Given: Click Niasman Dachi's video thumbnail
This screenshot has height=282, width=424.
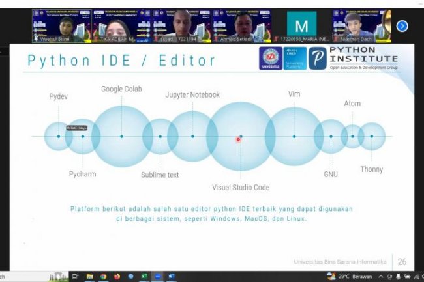Looking at the screenshot, I should pyautogui.click(x=361, y=26).
